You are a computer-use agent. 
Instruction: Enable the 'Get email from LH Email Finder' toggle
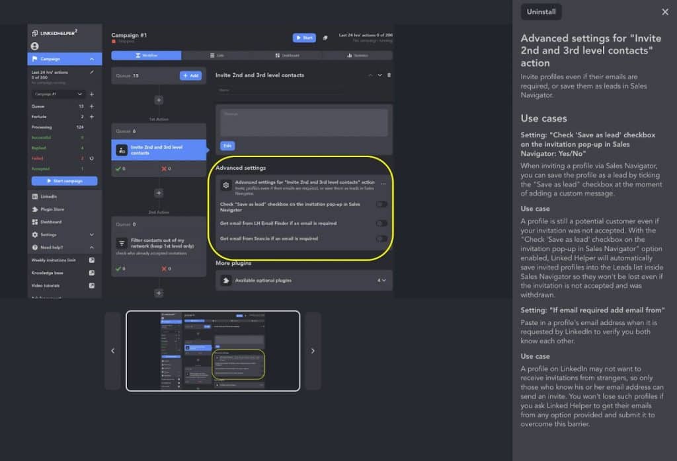[x=381, y=224]
